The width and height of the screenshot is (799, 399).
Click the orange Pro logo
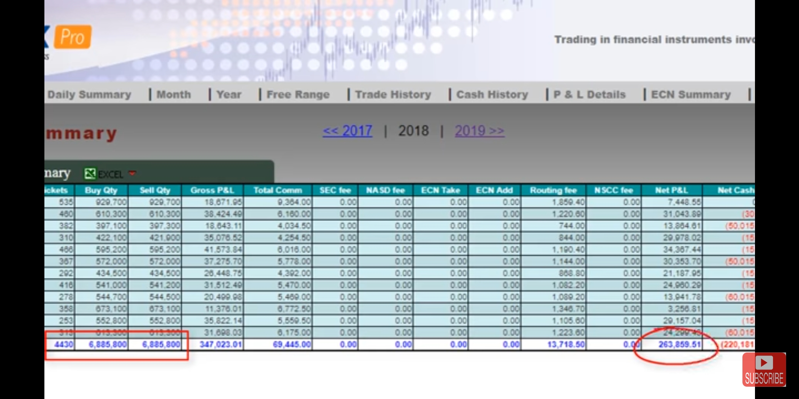[x=73, y=37]
